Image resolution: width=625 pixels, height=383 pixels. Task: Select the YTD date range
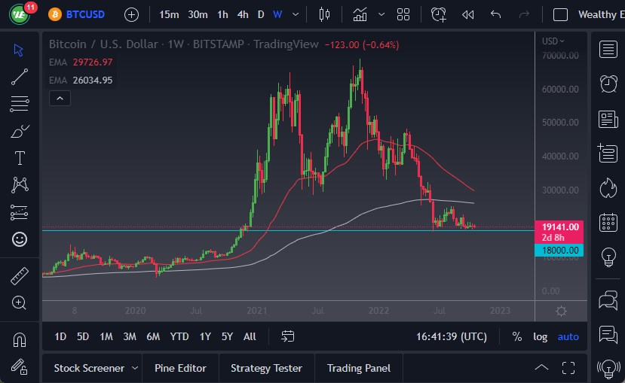[179, 336]
